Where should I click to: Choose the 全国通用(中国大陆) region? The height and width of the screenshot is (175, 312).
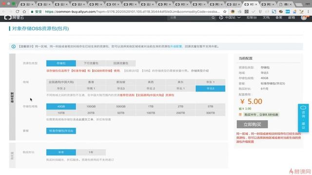[61, 82]
